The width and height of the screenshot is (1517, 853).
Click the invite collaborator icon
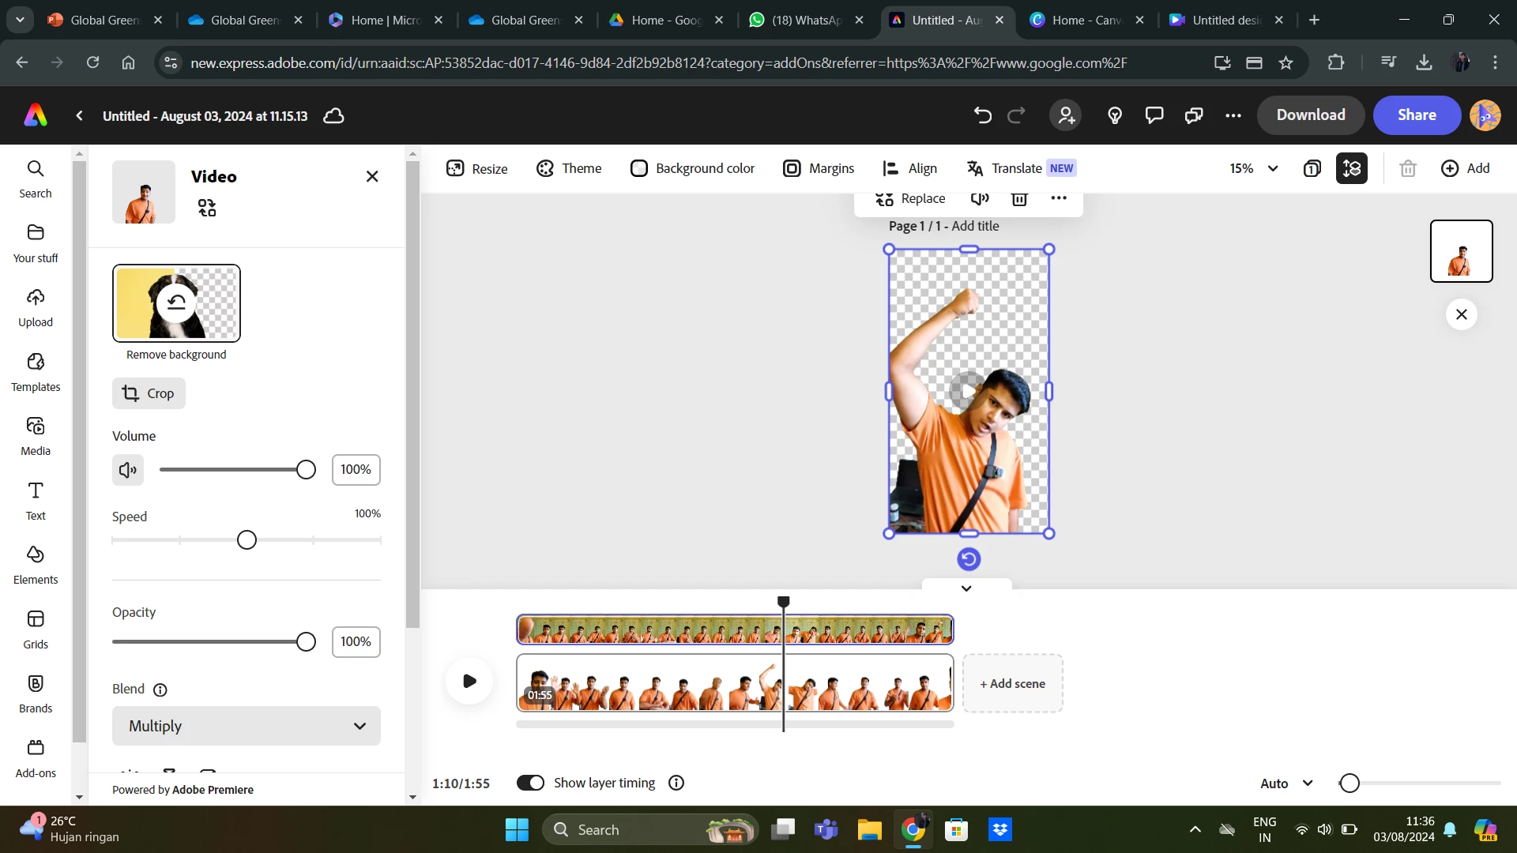(x=1066, y=115)
